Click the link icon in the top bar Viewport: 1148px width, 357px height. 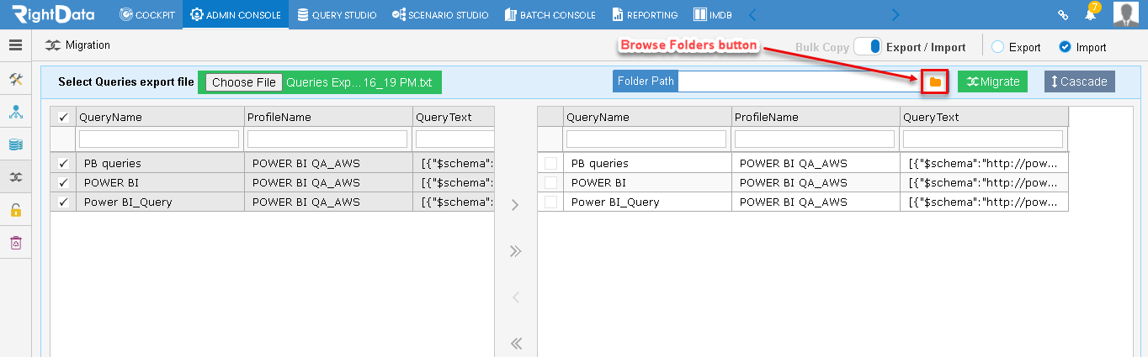click(x=1063, y=15)
